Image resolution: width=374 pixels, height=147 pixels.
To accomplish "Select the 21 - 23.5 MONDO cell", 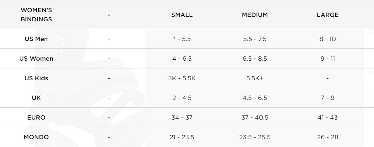I will (x=182, y=137).
